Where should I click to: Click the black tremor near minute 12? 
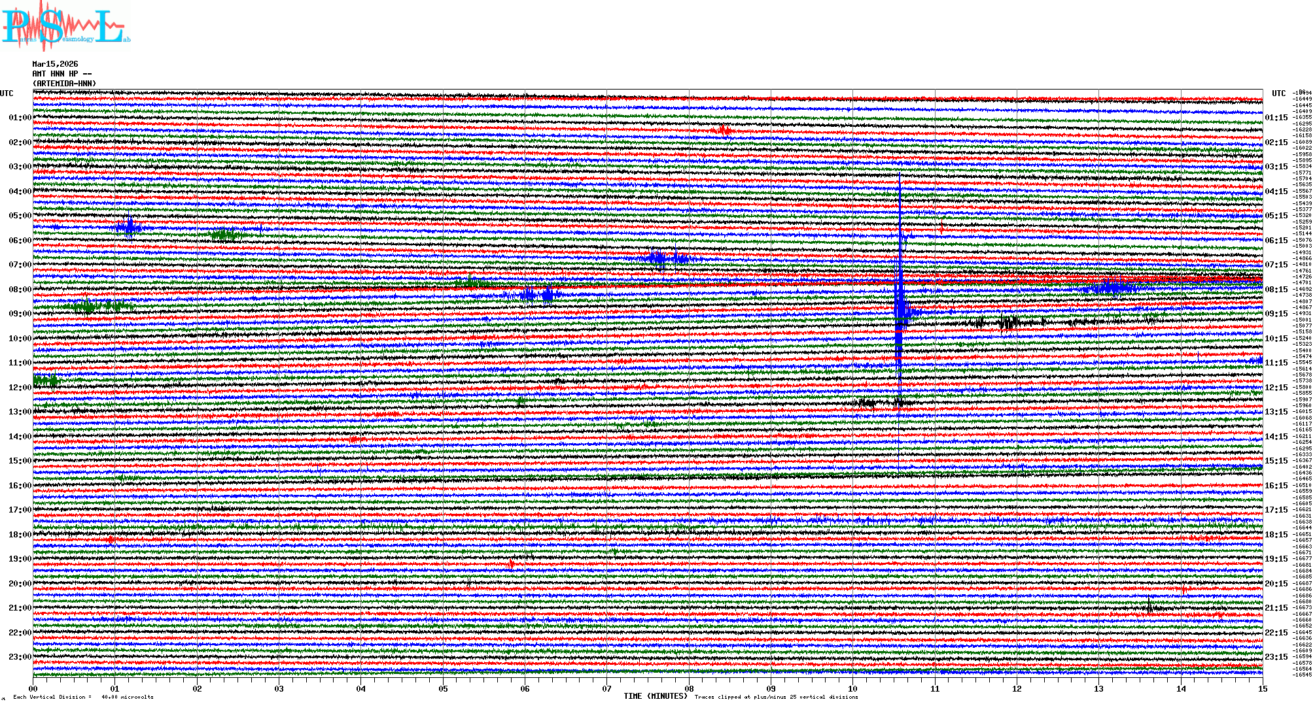click(x=1009, y=321)
